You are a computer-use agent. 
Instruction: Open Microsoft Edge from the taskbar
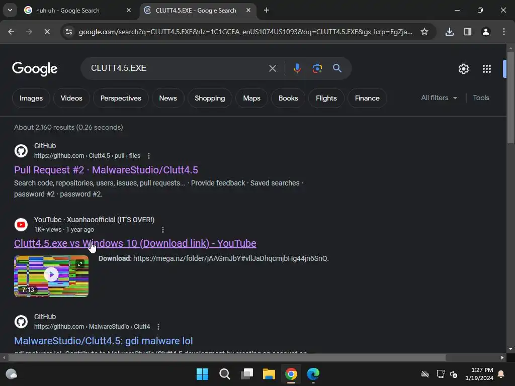click(313, 374)
